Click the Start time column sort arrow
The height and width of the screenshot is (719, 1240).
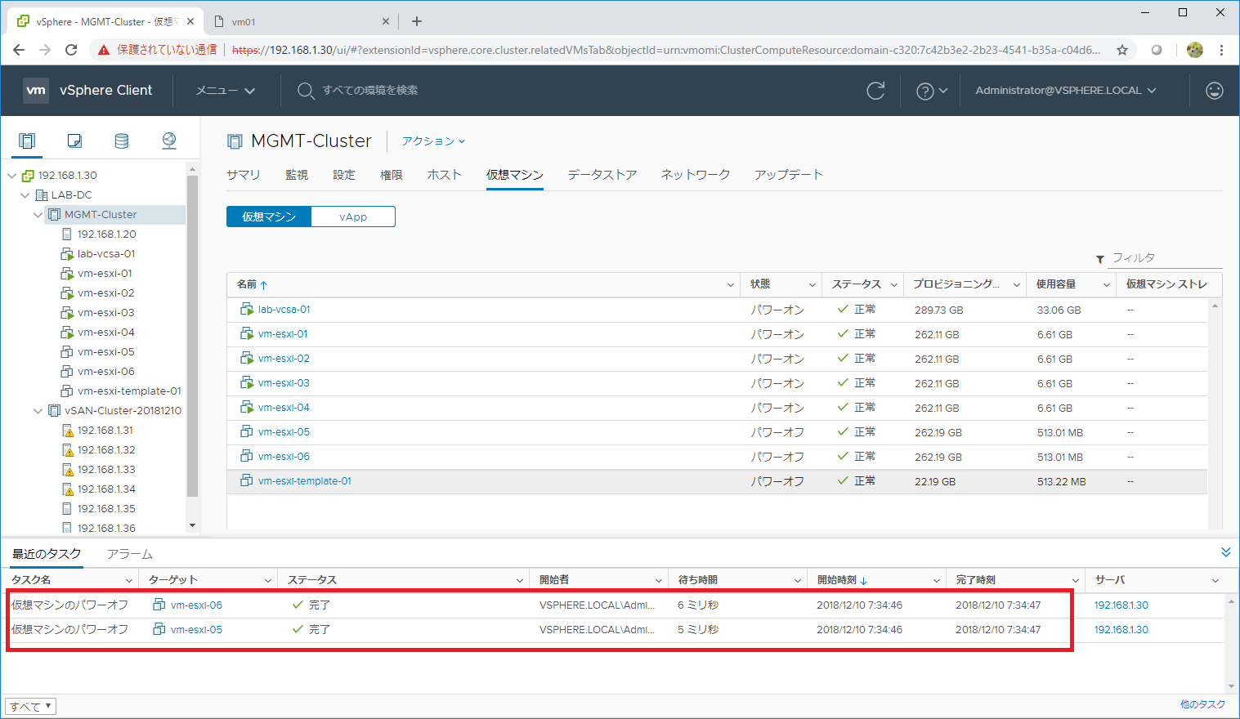point(864,580)
